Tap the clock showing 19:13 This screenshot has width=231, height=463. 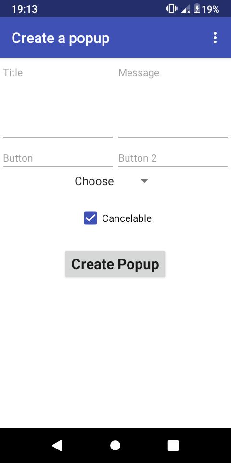click(25, 9)
